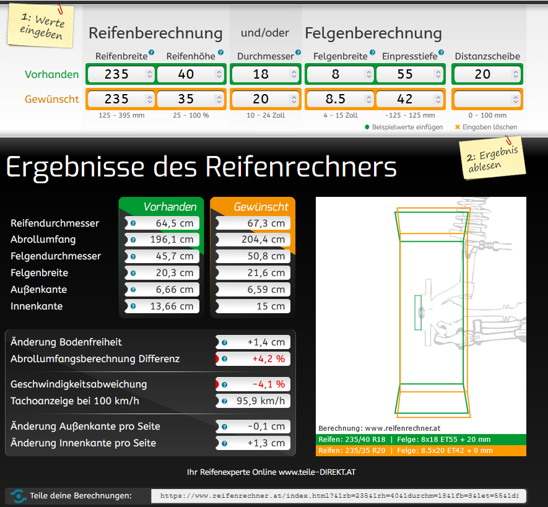Viewport: 548px width, 507px height.
Task: Click the wheel comparison diagram image
Action: [x=420, y=310]
